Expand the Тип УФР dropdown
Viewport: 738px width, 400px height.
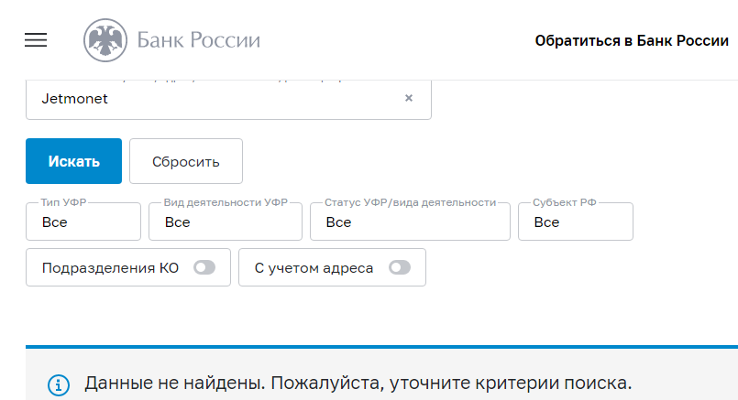click(83, 222)
